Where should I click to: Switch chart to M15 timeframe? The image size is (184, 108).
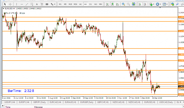[70, 4]
